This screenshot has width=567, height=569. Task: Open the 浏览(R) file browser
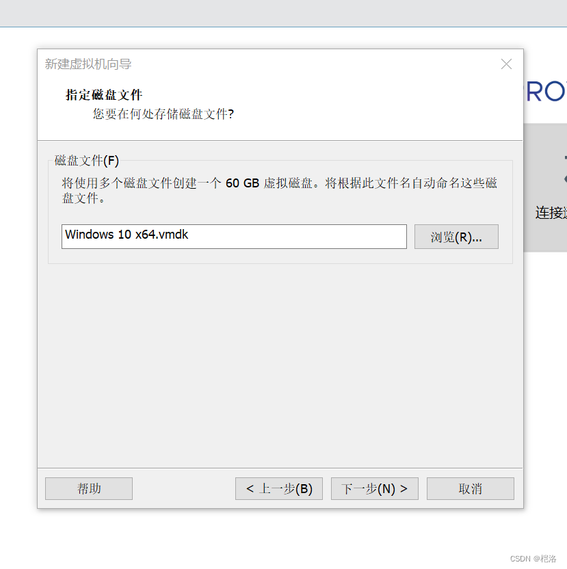pyautogui.click(x=456, y=236)
